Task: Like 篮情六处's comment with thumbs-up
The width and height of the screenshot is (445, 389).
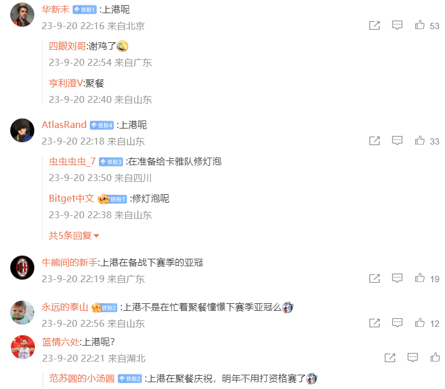Action: click(x=435, y=358)
